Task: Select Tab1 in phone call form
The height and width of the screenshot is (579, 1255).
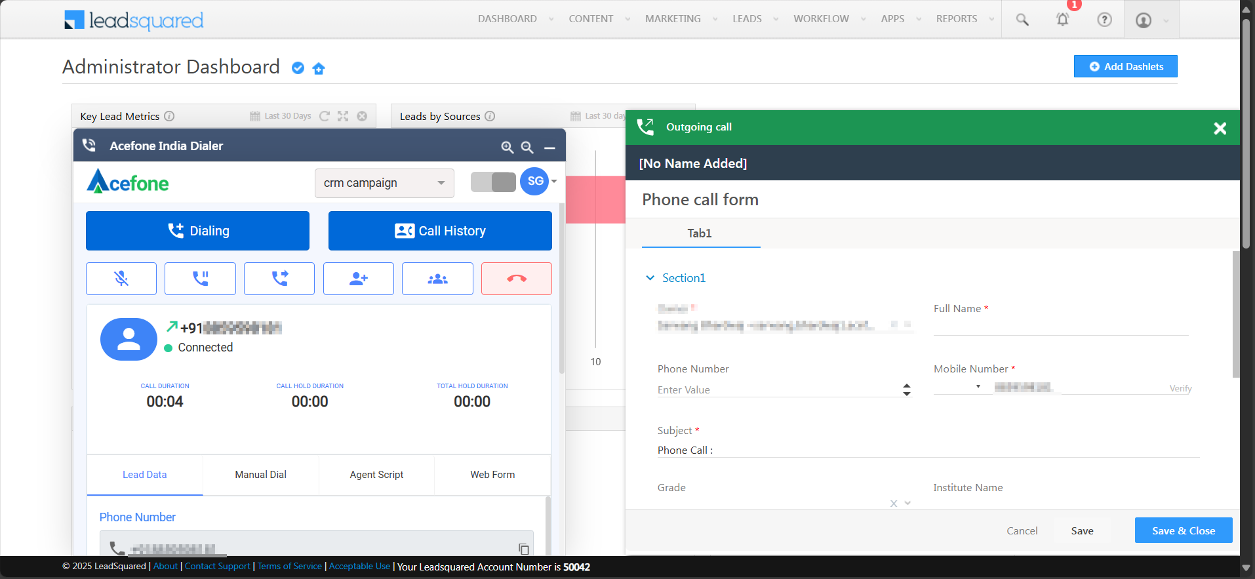Action: [700, 233]
